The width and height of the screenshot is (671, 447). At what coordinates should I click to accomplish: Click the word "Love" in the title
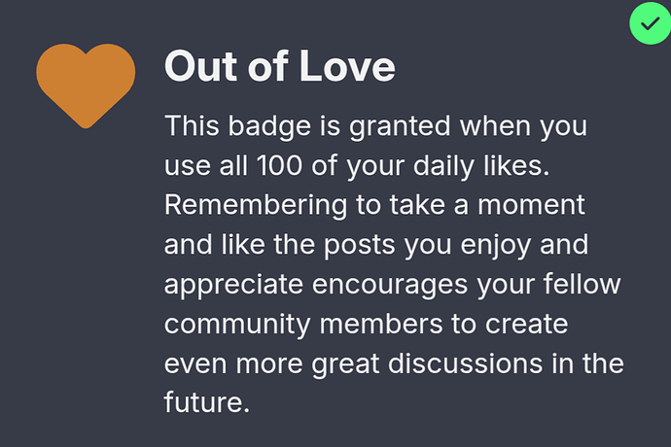[x=347, y=66]
